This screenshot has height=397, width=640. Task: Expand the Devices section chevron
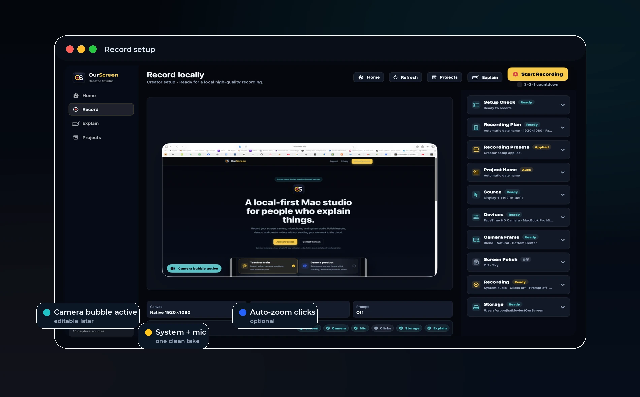[x=563, y=217]
